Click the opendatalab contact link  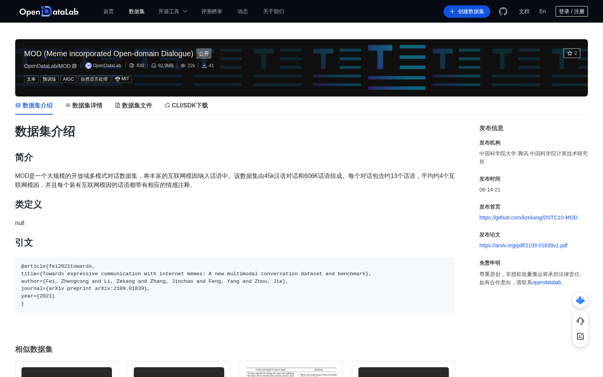pyautogui.click(x=546, y=282)
